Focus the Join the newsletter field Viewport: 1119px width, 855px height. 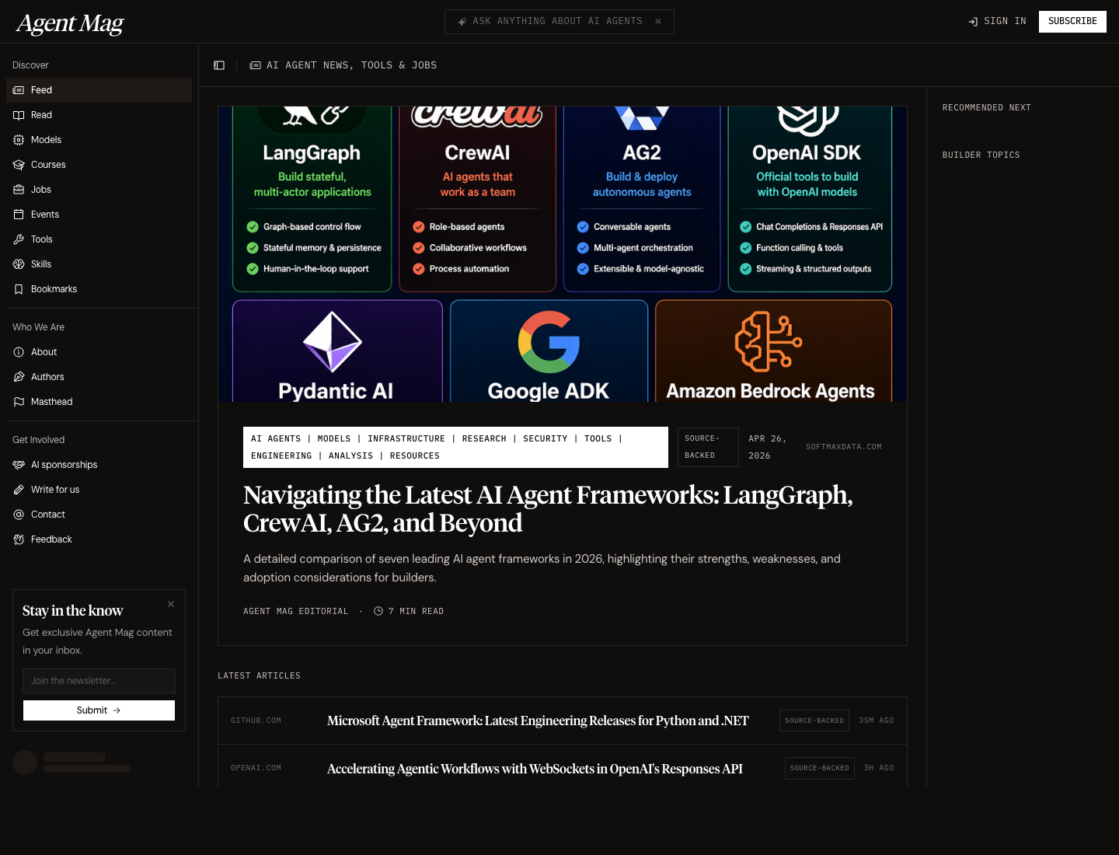pyautogui.click(x=99, y=681)
